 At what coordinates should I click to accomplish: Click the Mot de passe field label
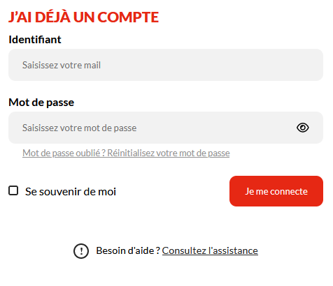coord(41,103)
